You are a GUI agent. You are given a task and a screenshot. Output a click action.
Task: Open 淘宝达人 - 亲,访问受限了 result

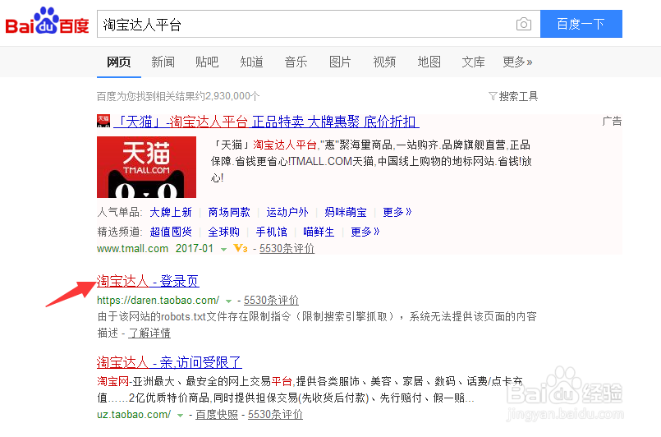pyautogui.click(x=169, y=362)
